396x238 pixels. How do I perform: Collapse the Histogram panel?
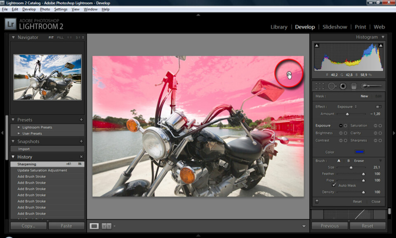pyautogui.click(x=383, y=37)
